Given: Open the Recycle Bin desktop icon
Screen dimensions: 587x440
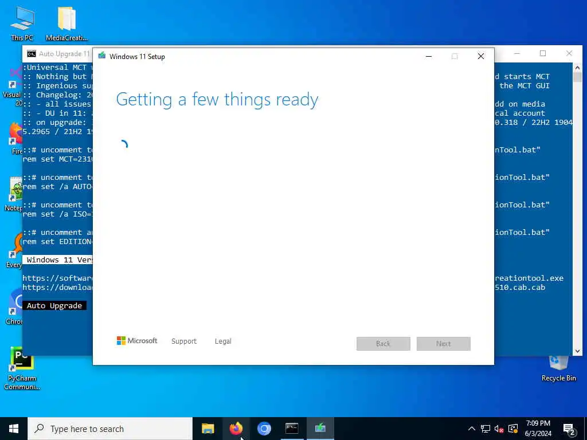Looking at the screenshot, I should [x=558, y=368].
